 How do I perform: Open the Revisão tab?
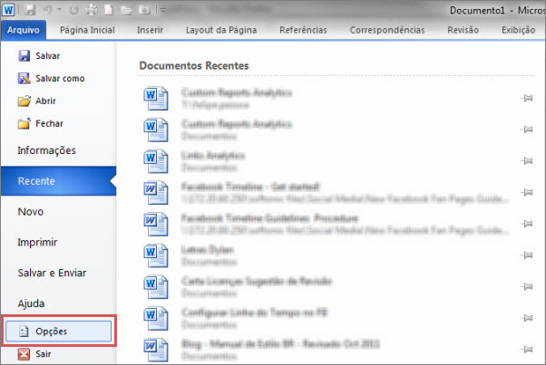[463, 30]
